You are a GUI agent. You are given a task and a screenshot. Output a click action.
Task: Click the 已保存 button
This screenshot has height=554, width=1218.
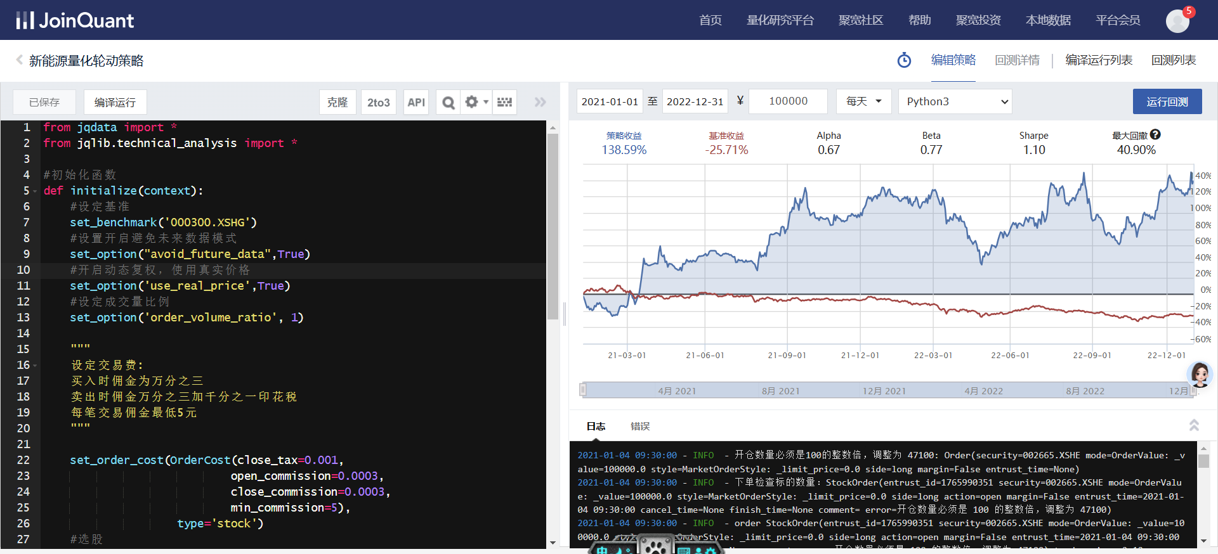click(44, 102)
